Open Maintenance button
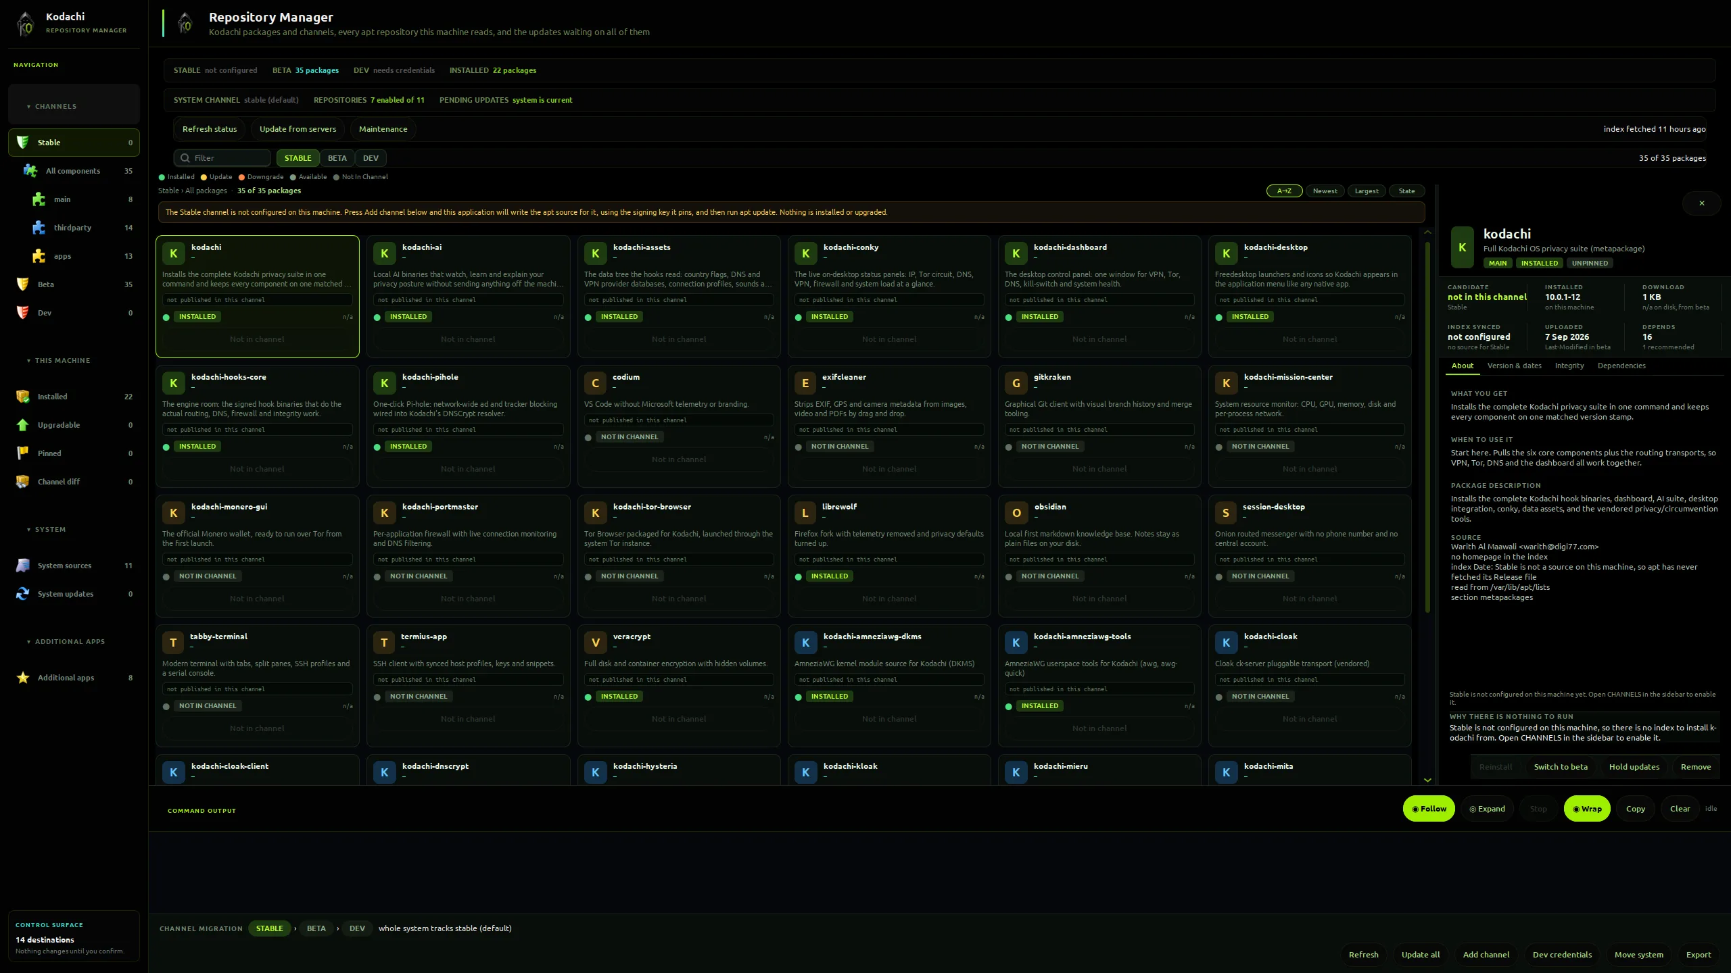The height and width of the screenshot is (973, 1731). (383, 129)
